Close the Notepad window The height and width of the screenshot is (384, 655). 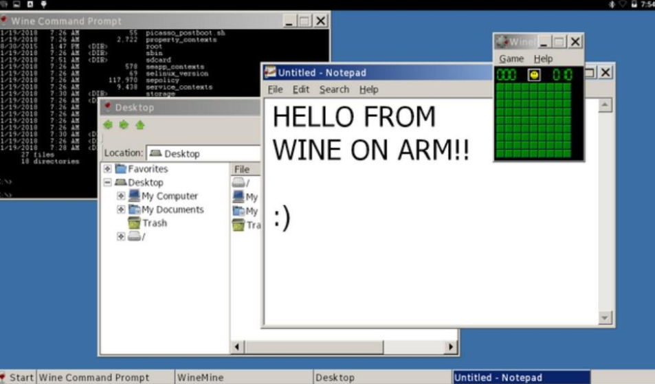[606, 72]
